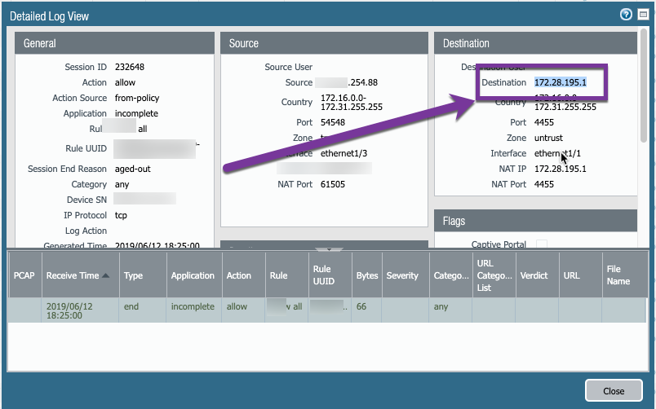Toggle the Captive Portal checkbox

[542, 244]
